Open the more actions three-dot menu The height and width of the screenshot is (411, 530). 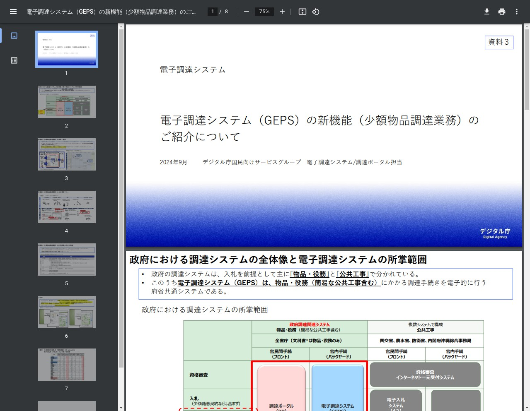click(517, 12)
